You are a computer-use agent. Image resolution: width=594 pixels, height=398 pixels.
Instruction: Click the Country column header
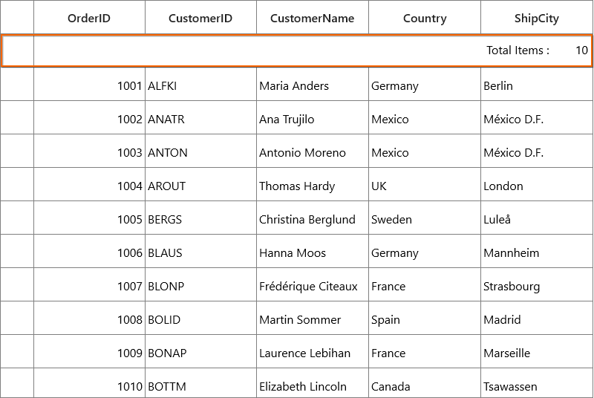tap(425, 18)
